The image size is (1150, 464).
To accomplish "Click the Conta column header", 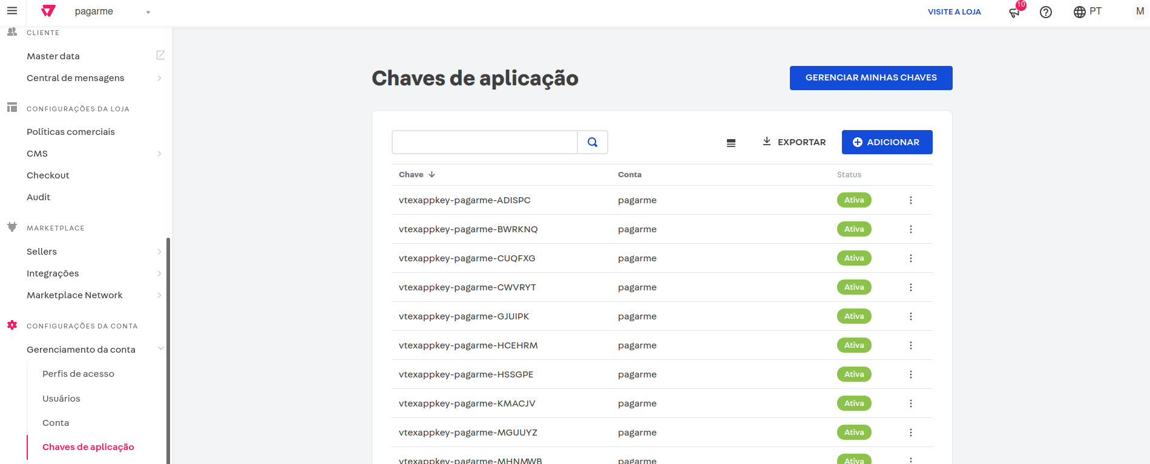I will tap(629, 174).
